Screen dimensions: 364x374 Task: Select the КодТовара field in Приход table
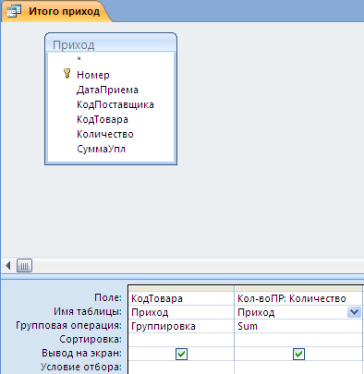(x=103, y=119)
